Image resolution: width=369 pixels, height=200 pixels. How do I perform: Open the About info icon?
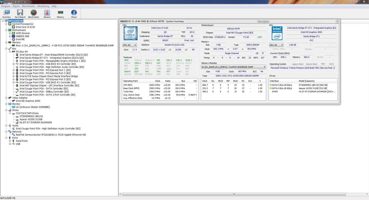74,14
